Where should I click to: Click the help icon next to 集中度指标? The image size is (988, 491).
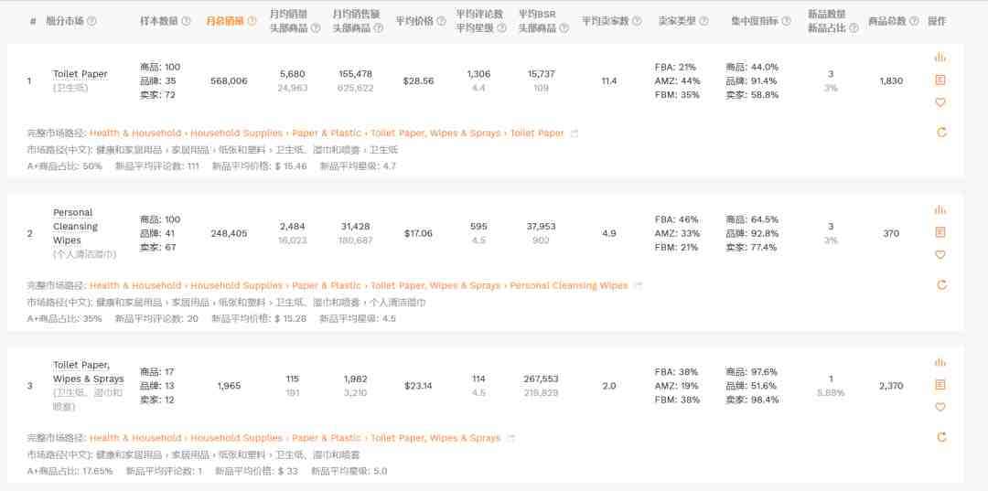coord(786,21)
